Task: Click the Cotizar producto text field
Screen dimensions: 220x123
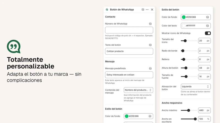Action: click(x=129, y=51)
